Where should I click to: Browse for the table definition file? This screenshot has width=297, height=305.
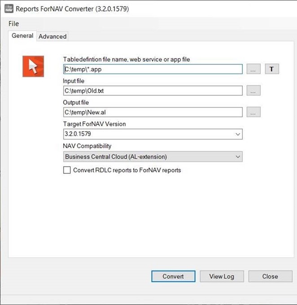pos(253,69)
